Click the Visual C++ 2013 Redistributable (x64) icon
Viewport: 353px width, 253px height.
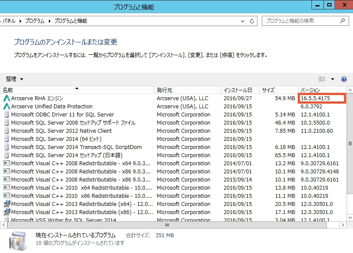click(x=6, y=205)
